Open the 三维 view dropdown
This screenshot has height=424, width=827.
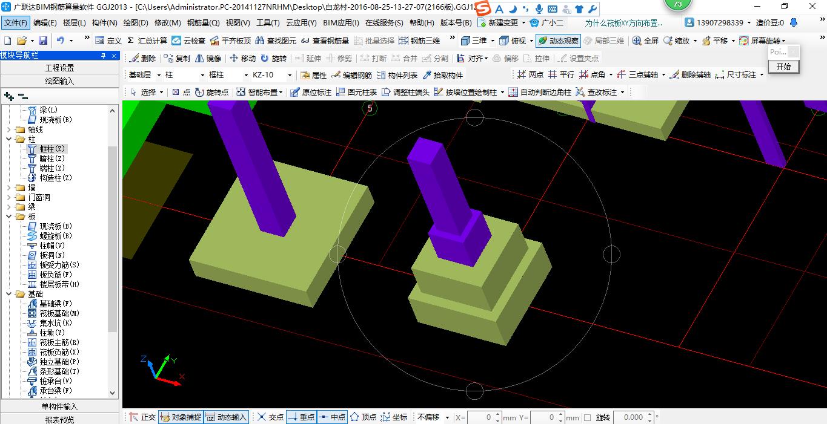pos(493,41)
